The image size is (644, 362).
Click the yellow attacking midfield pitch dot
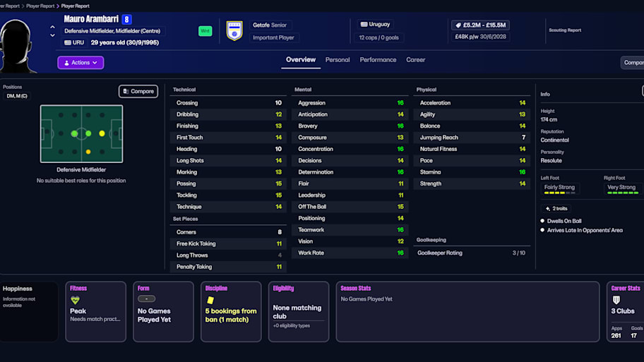[x=102, y=133]
